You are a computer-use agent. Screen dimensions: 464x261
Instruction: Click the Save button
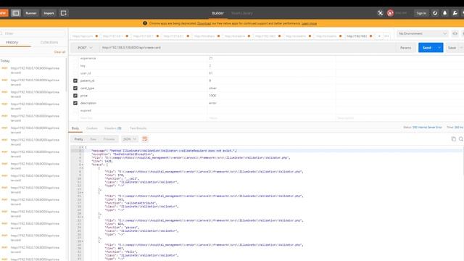coord(452,48)
